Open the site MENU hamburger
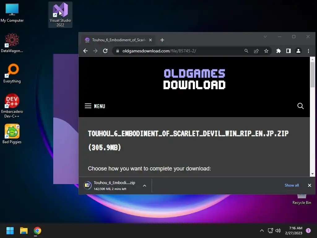This screenshot has width=317, height=238. [x=95, y=106]
